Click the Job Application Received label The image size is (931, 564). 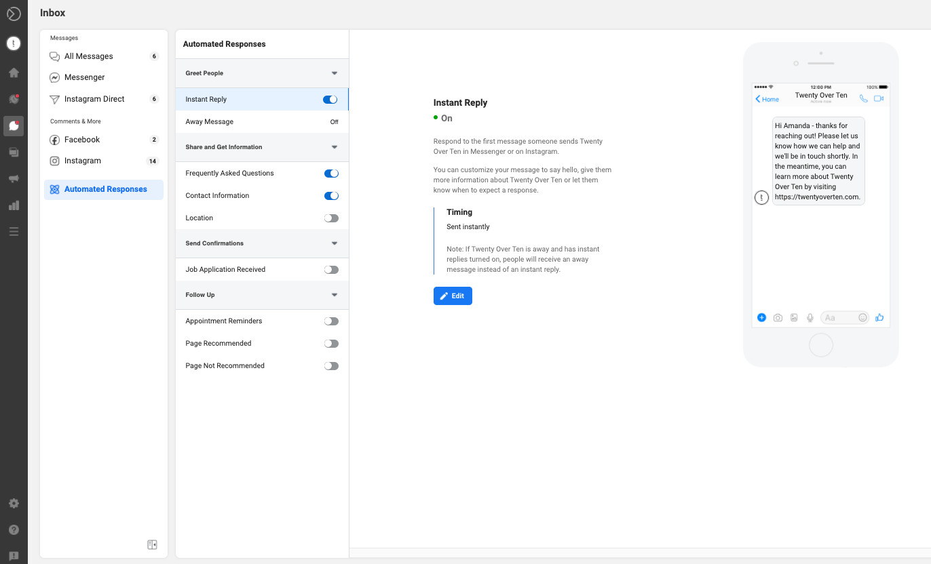225,270
